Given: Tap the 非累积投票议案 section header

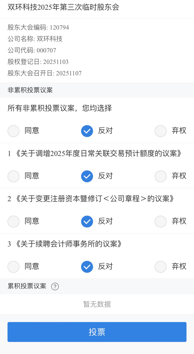Looking at the screenshot, I should pyautogui.click(x=30, y=90).
